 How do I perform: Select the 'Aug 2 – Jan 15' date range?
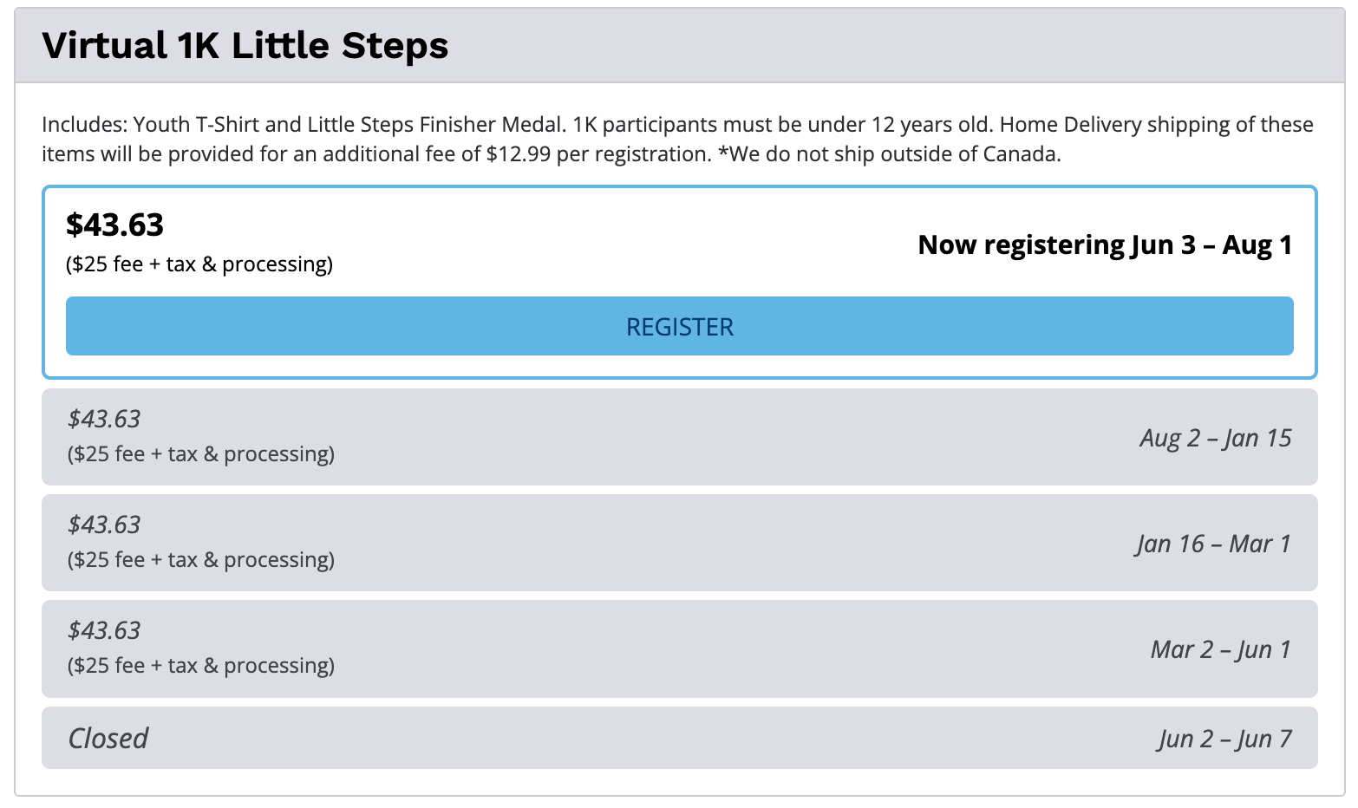(x=1215, y=439)
